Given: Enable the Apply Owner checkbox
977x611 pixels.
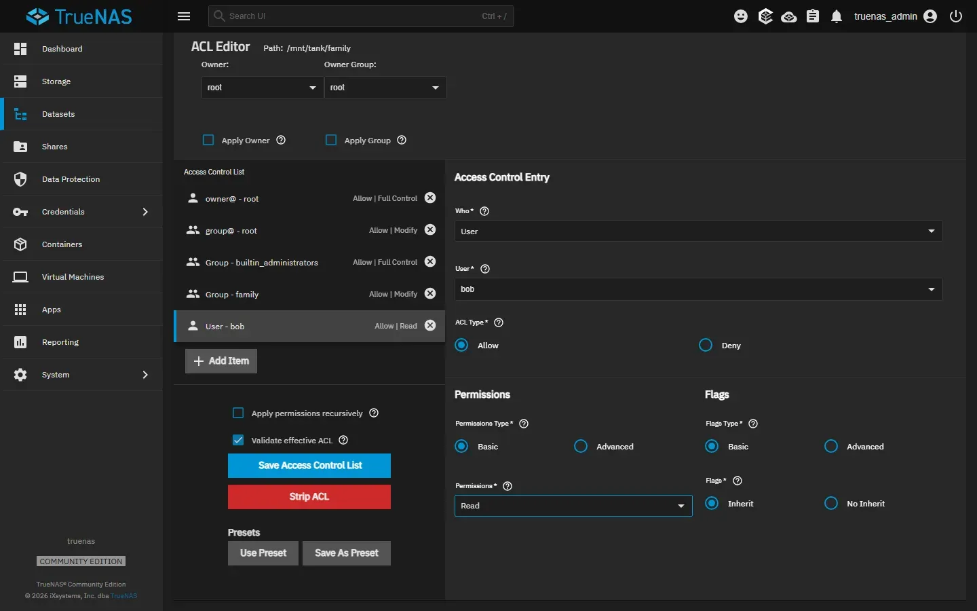Looking at the screenshot, I should click(208, 140).
